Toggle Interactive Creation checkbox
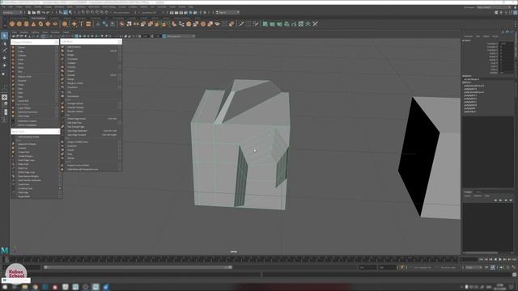518x291 pixels. pyautogui.click(x=13, y=121)
